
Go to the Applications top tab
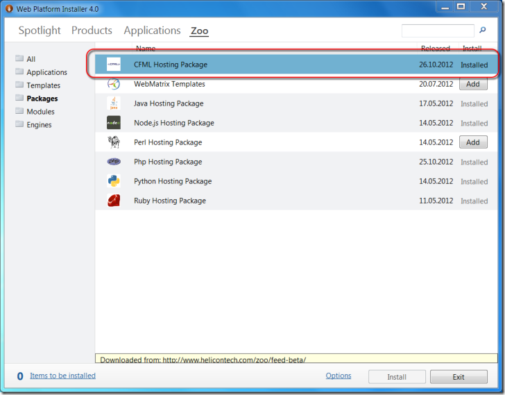[152, 31]
